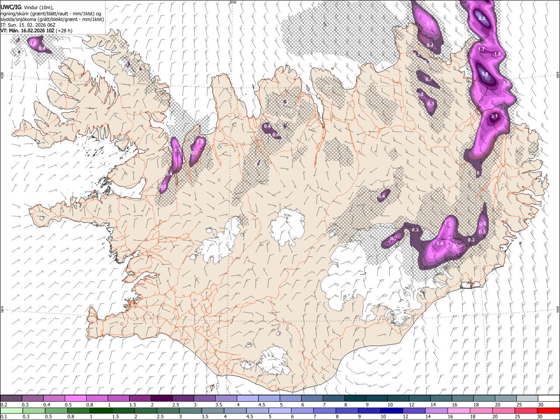This screenshot has height=420, width=560.
Task: Click the '20W' longitude label
Action: pos(232,2)
